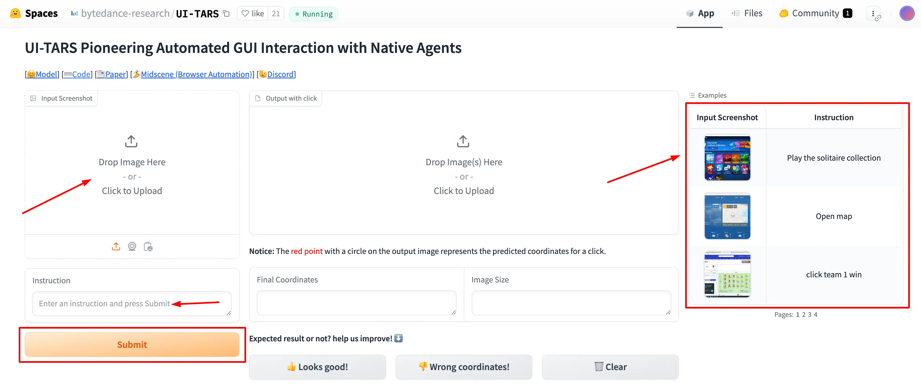Click the Play solitaire example thumbnail

(727, 158)
